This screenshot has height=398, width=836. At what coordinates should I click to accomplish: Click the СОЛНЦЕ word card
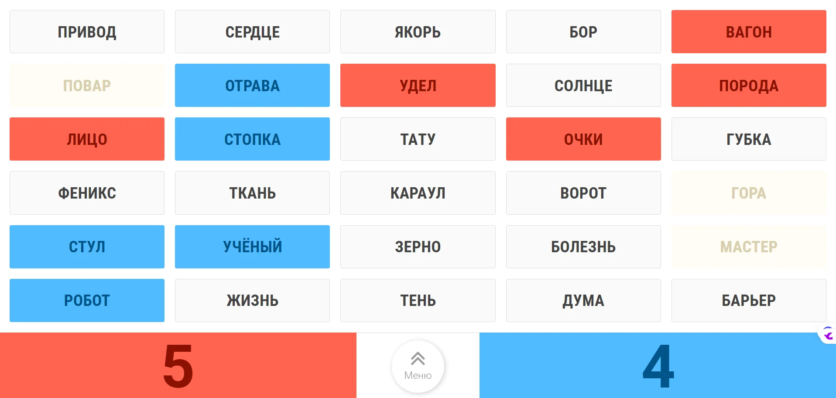[583, 86]
